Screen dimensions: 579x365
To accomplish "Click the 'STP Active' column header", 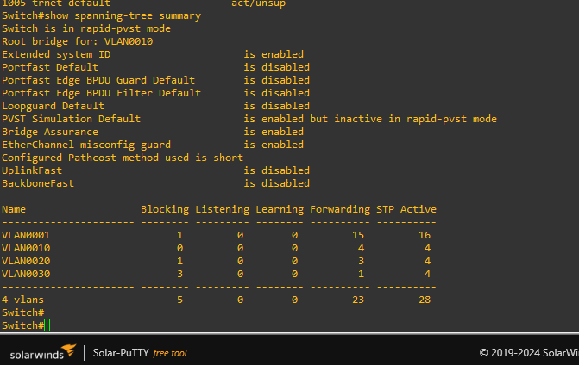I will pyautogui.click(x=406, y=209).
